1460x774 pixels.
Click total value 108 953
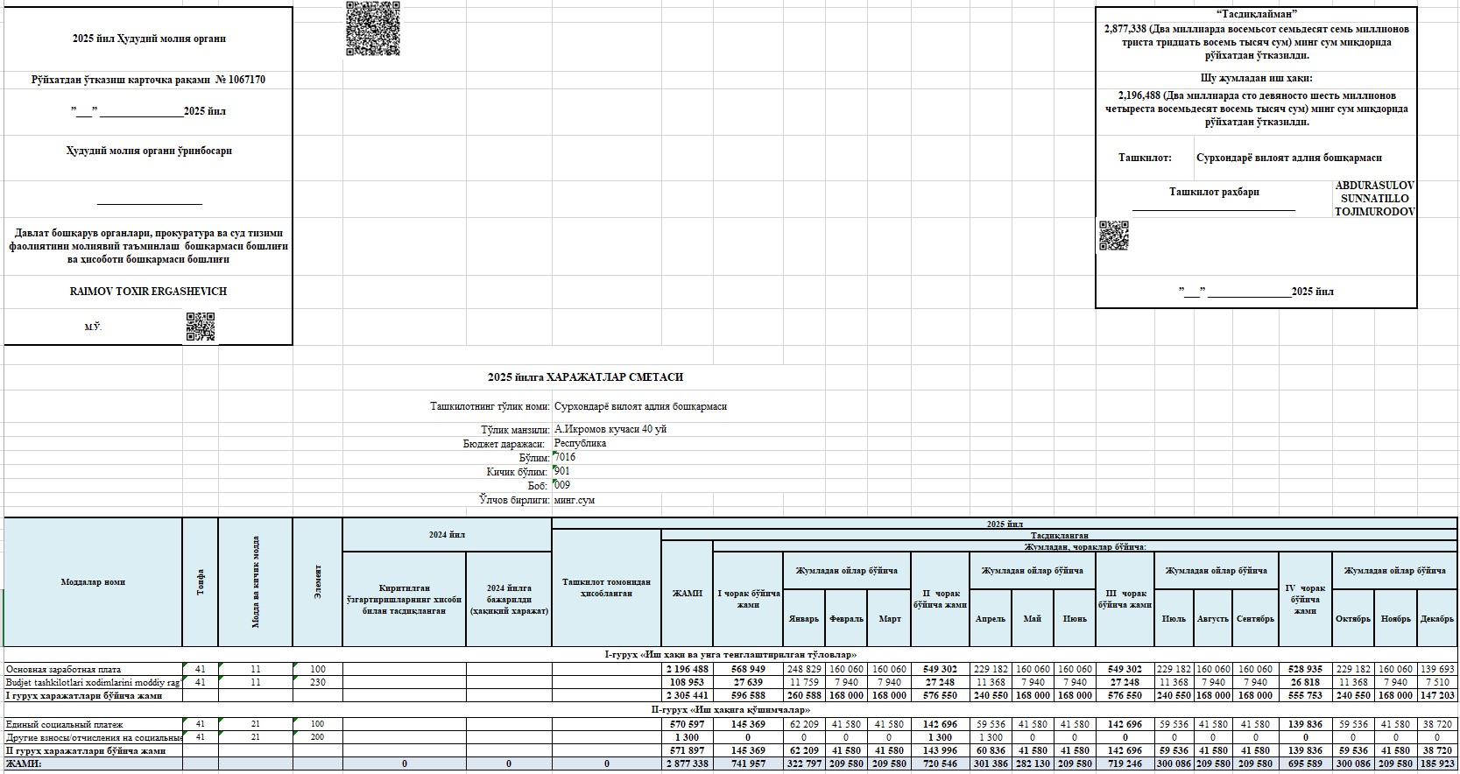click(687, 682)
